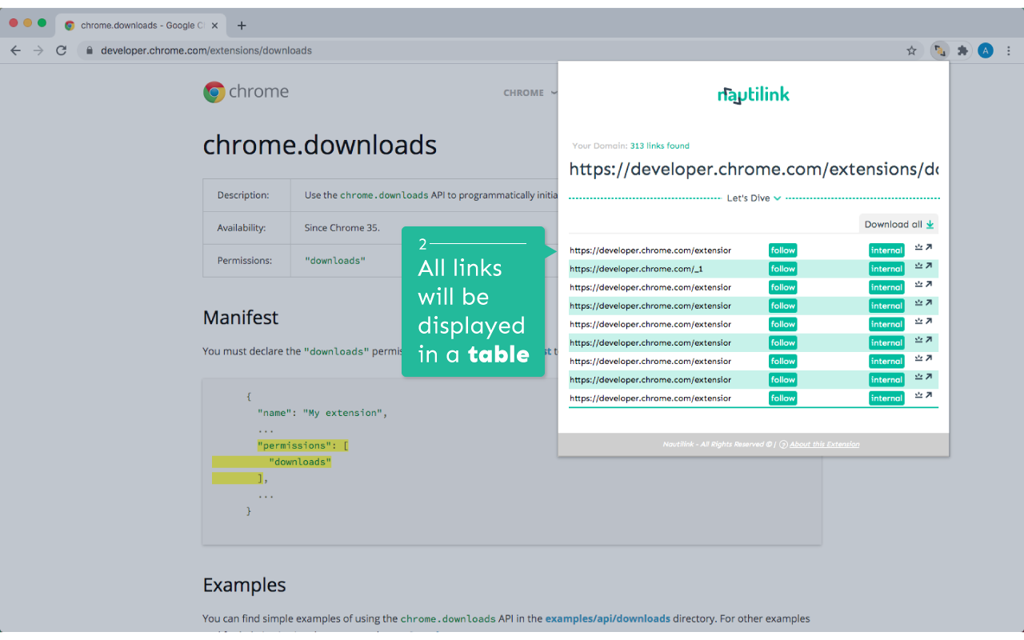Viewport: 1024px width, 640px height.
Task: Click the open-arrow icon in the /_1 link row
Action: pos(929,266)
